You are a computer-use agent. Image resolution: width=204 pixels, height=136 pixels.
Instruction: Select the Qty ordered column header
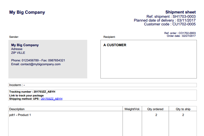[x=155, y=109]
